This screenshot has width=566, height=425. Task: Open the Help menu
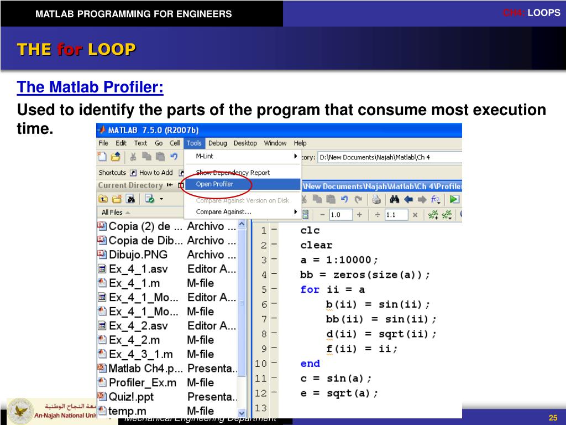[300, 143]
